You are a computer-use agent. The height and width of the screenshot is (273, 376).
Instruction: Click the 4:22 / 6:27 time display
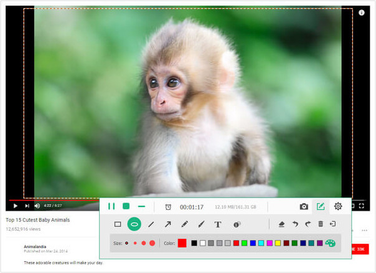[x=53, y=206]
